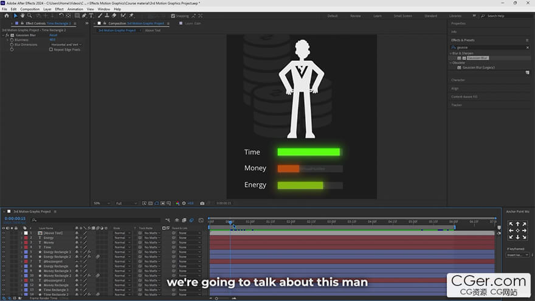Screen dimensions: 535x301
Task: Open the Blur Dimensions dropdown
Action: pyautogui.click(x=66, y=44)
